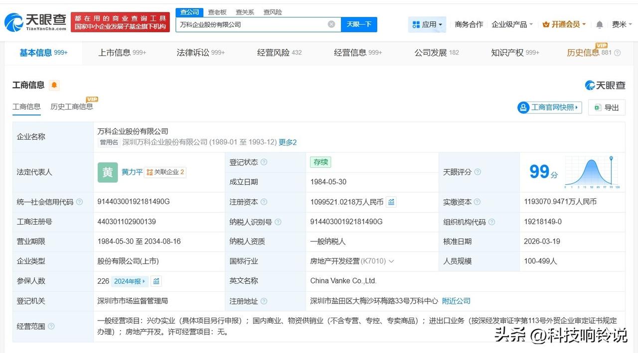Click help icon next to 实缴资本
638x353 pixels.
coord(477,202)
